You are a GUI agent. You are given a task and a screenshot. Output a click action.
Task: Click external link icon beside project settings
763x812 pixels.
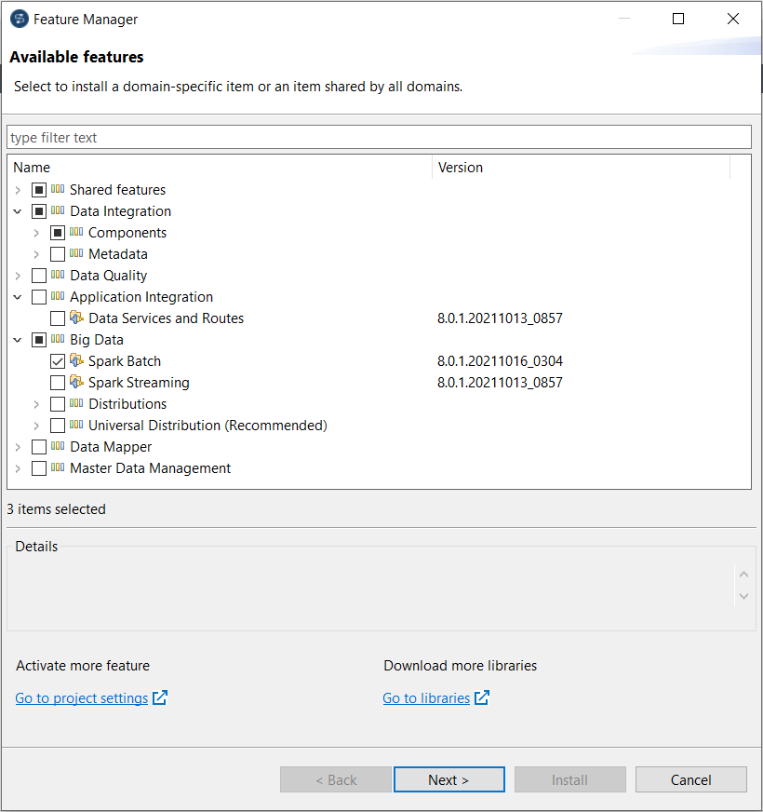pyautogui.click(x=160, y=698)
